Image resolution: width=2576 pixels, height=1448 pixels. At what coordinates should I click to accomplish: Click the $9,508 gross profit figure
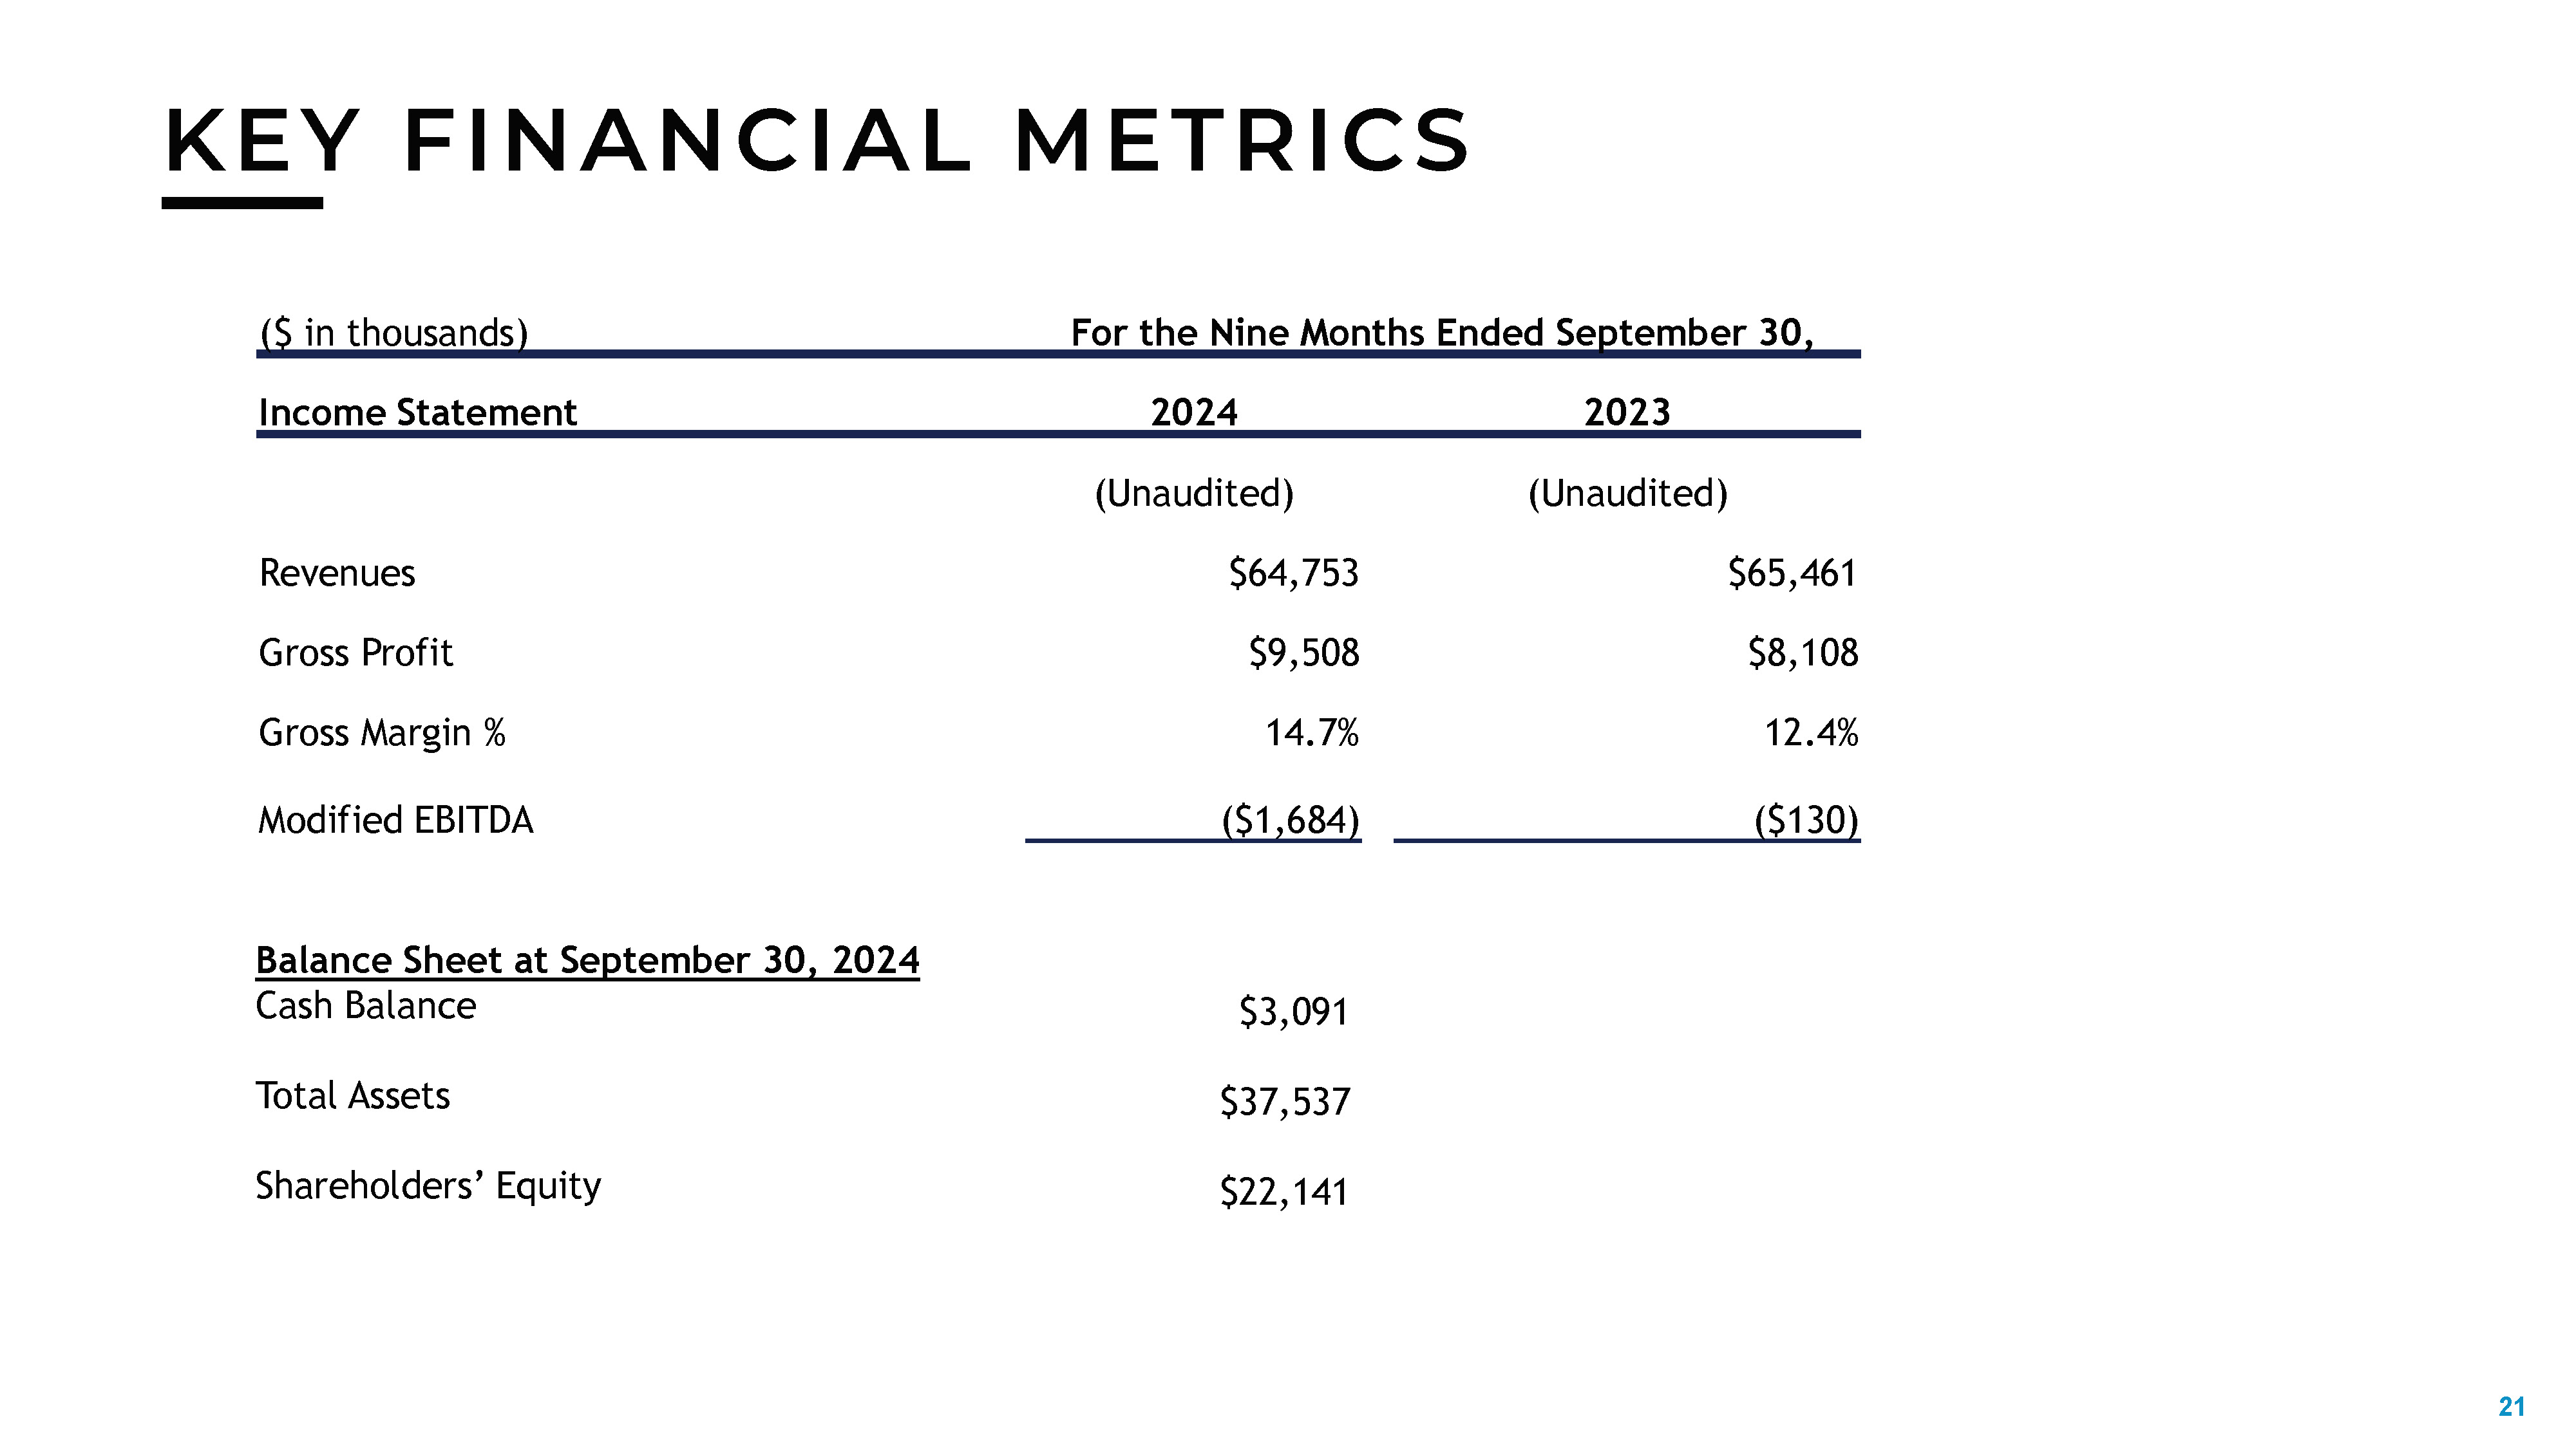coord(1303,654)
